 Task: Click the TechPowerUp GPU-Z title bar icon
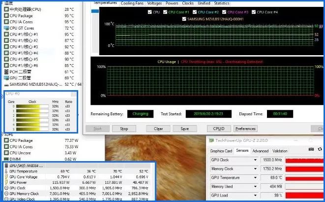pyautogui.click(x=211, y=140)
